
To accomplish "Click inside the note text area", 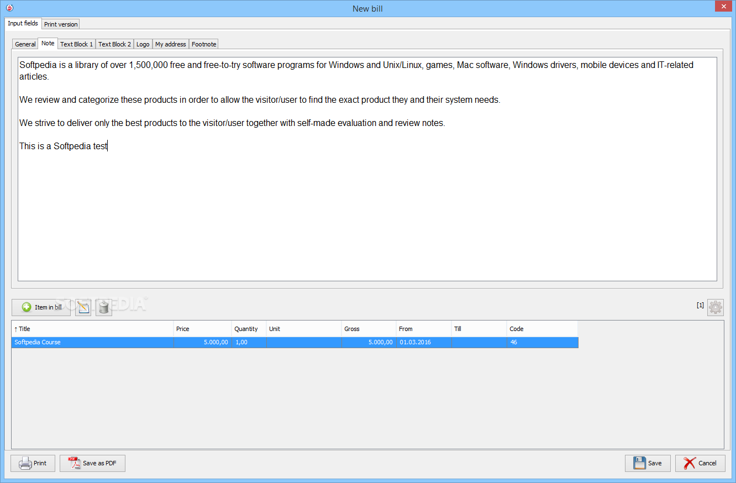I will click(x=367, y=169).
